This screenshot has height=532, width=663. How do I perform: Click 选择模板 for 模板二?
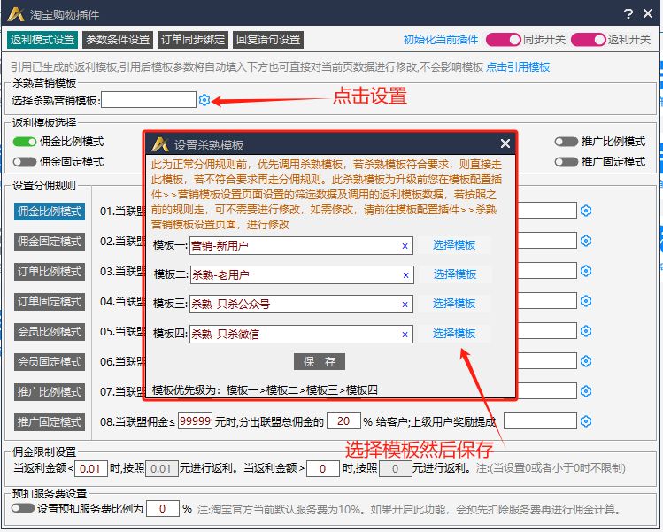click(455, 274)
